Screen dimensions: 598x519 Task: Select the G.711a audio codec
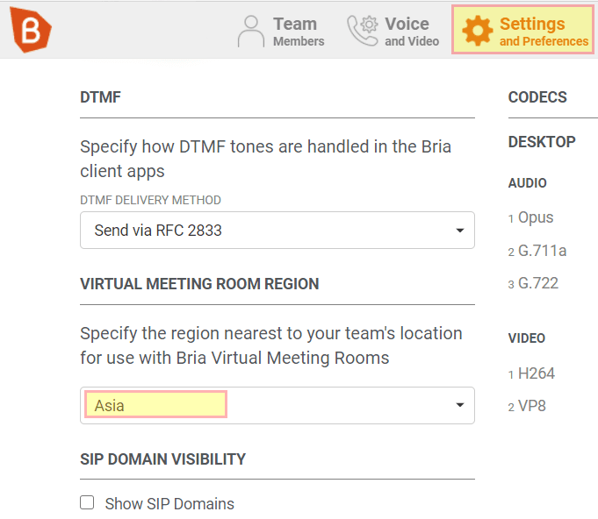(542, 251)
